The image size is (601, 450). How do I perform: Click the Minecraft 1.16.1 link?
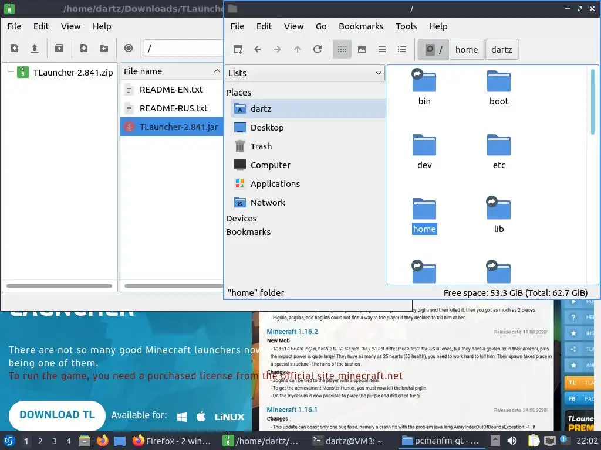292,410
